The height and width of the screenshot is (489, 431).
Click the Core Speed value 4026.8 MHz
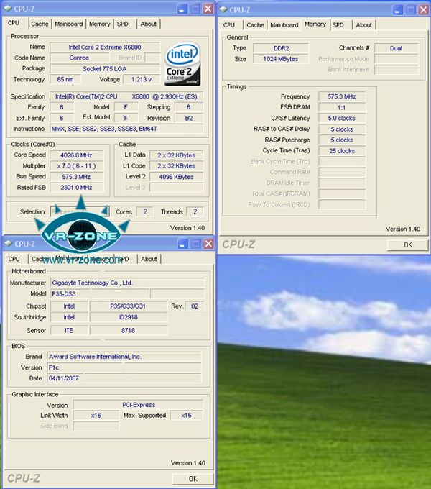coord(76,155)
